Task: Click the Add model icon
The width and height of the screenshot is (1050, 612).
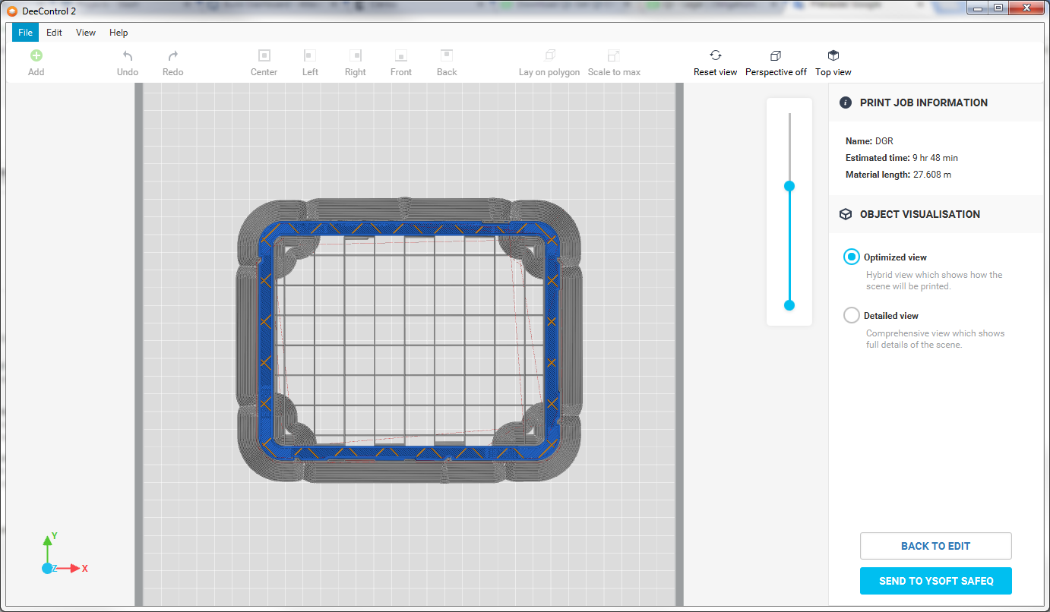Action: [x=36, y=56]
